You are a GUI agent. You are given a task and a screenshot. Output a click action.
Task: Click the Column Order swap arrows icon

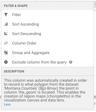coord(6,43)
